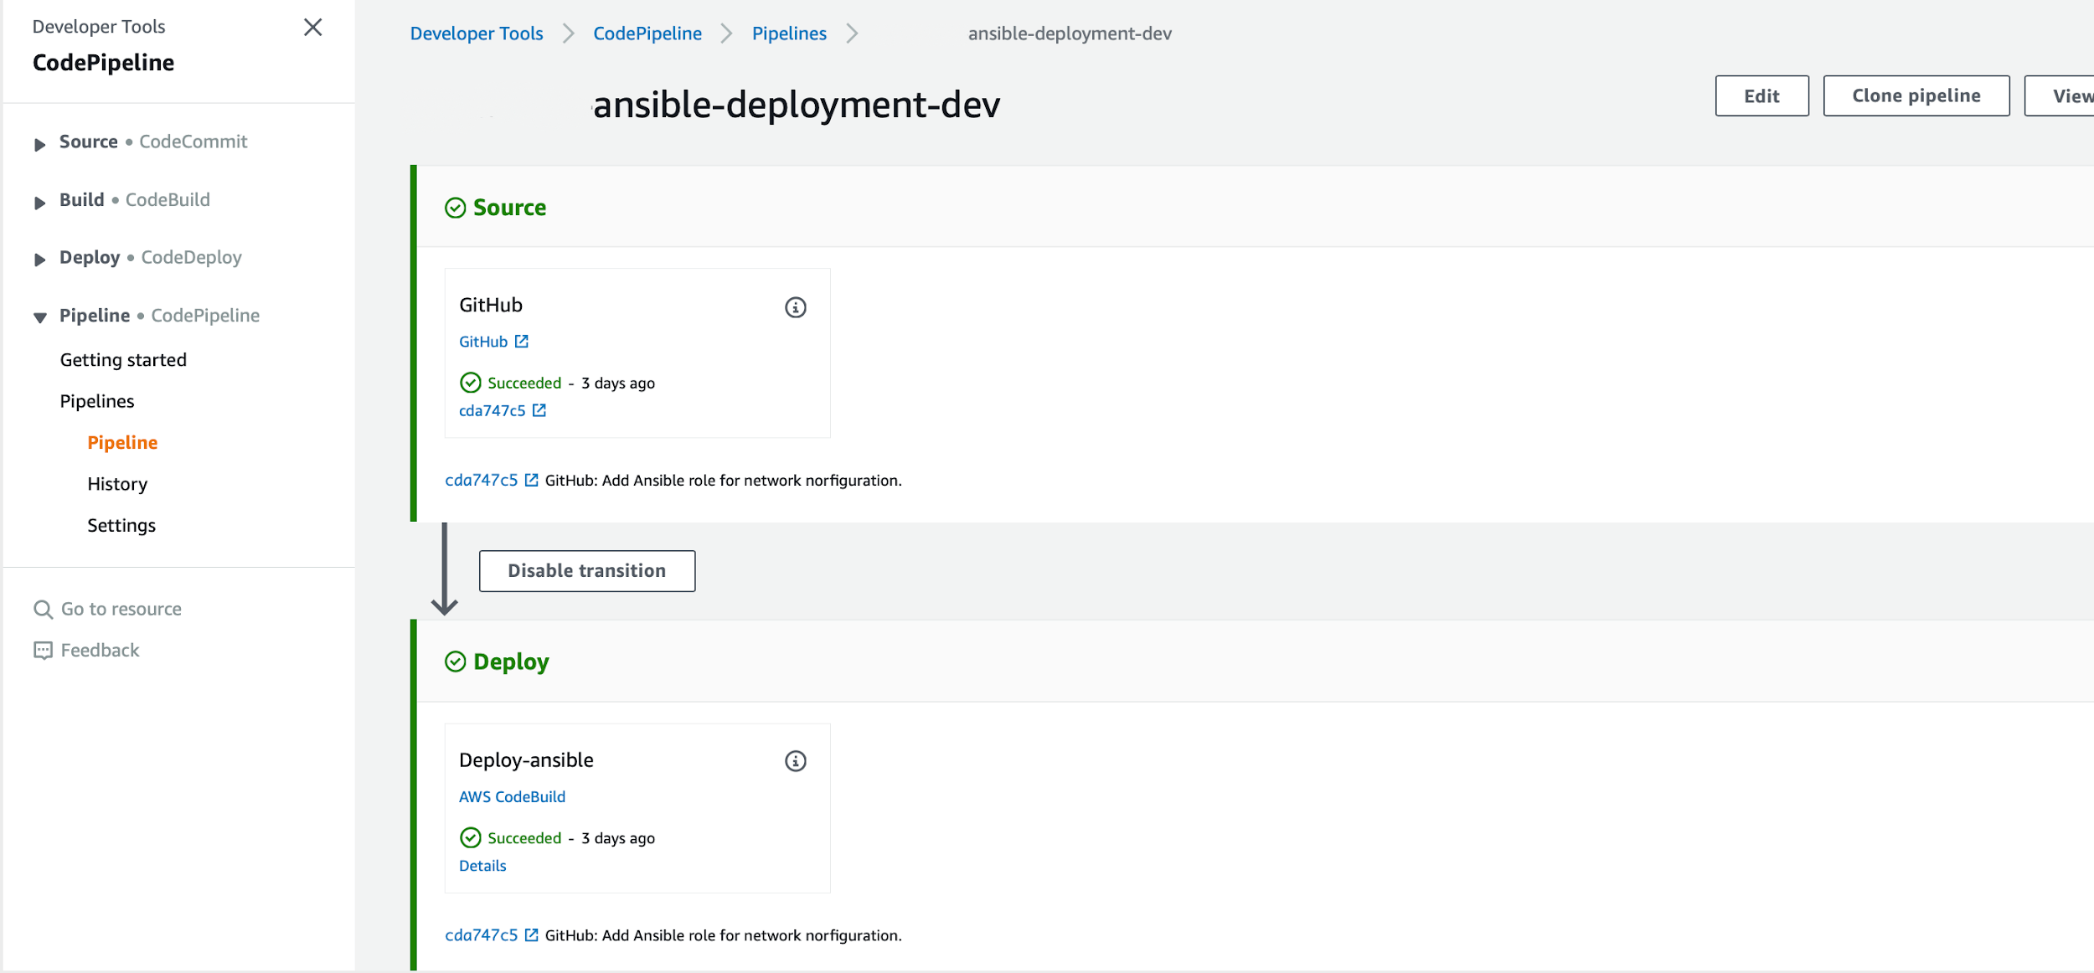This screenshot has width=2094, height=973.
Task: Click external-link icon beside cda747c5 in GitHub card
Action: 539,410
